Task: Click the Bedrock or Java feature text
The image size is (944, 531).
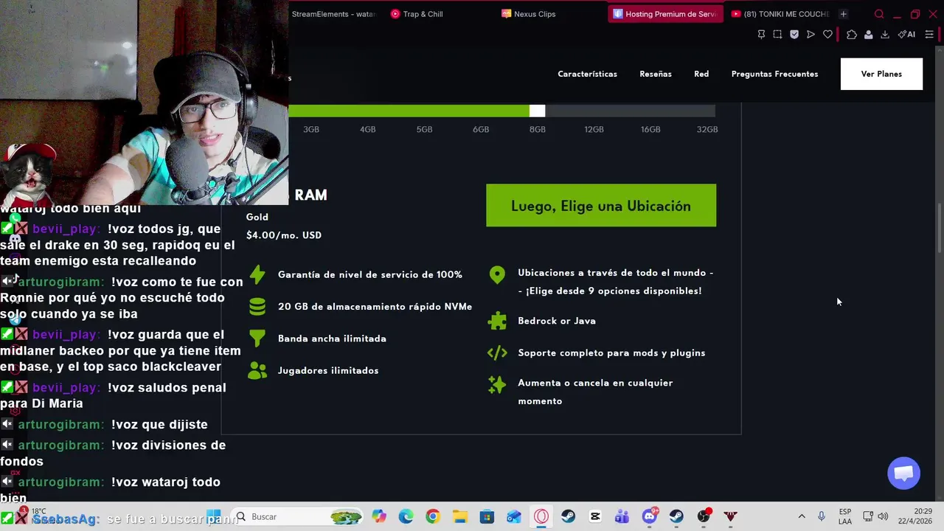Action: point(557,321)
